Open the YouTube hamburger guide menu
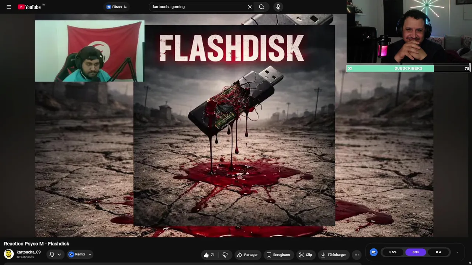Viewport: 472px width, 265px height. [9, 7]
